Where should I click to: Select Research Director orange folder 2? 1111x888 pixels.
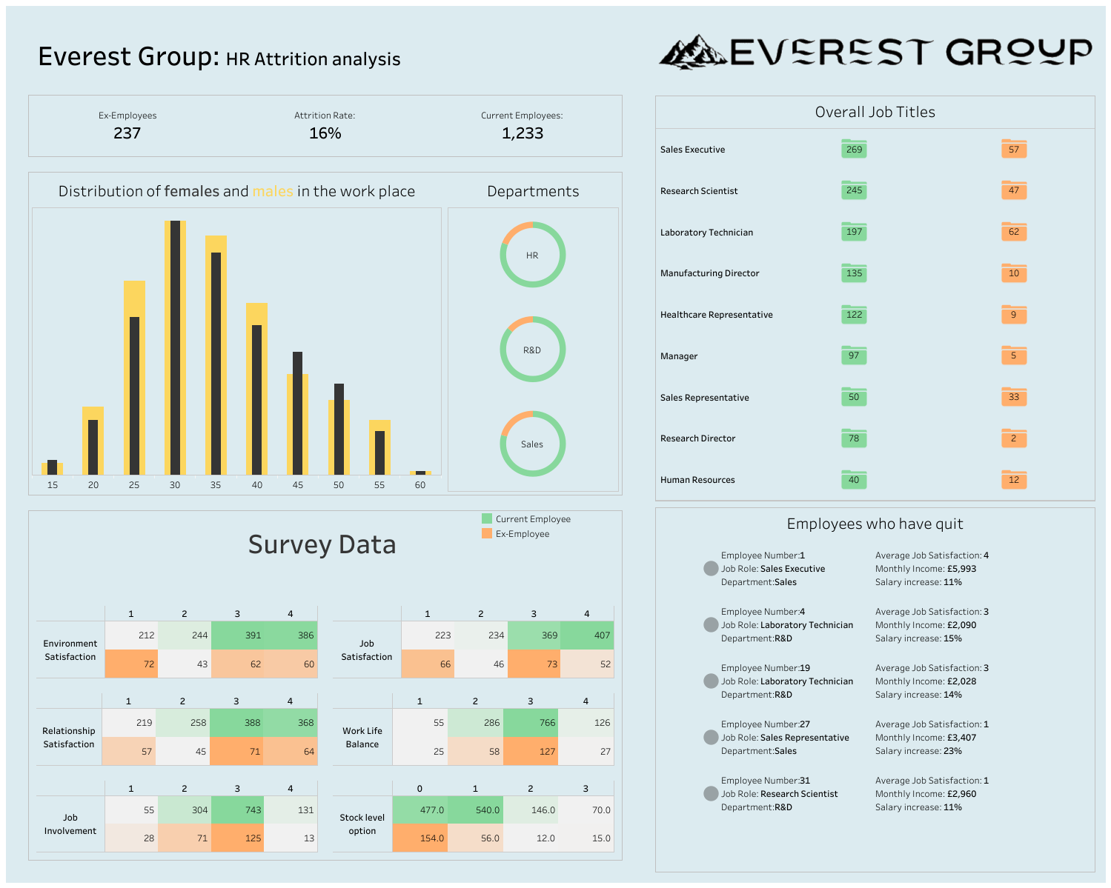(x=1014, y=438)
